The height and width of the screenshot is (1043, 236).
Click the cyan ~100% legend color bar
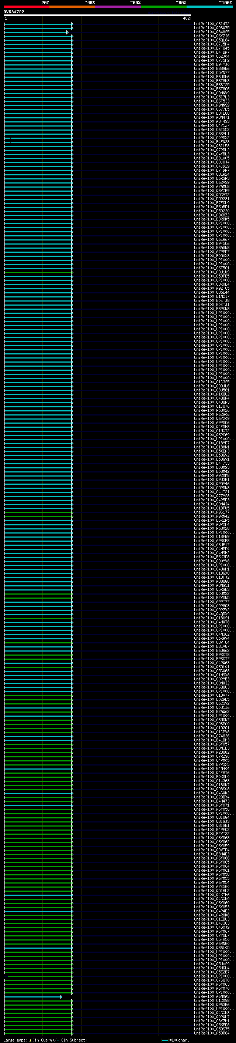[x=209, y=7]
